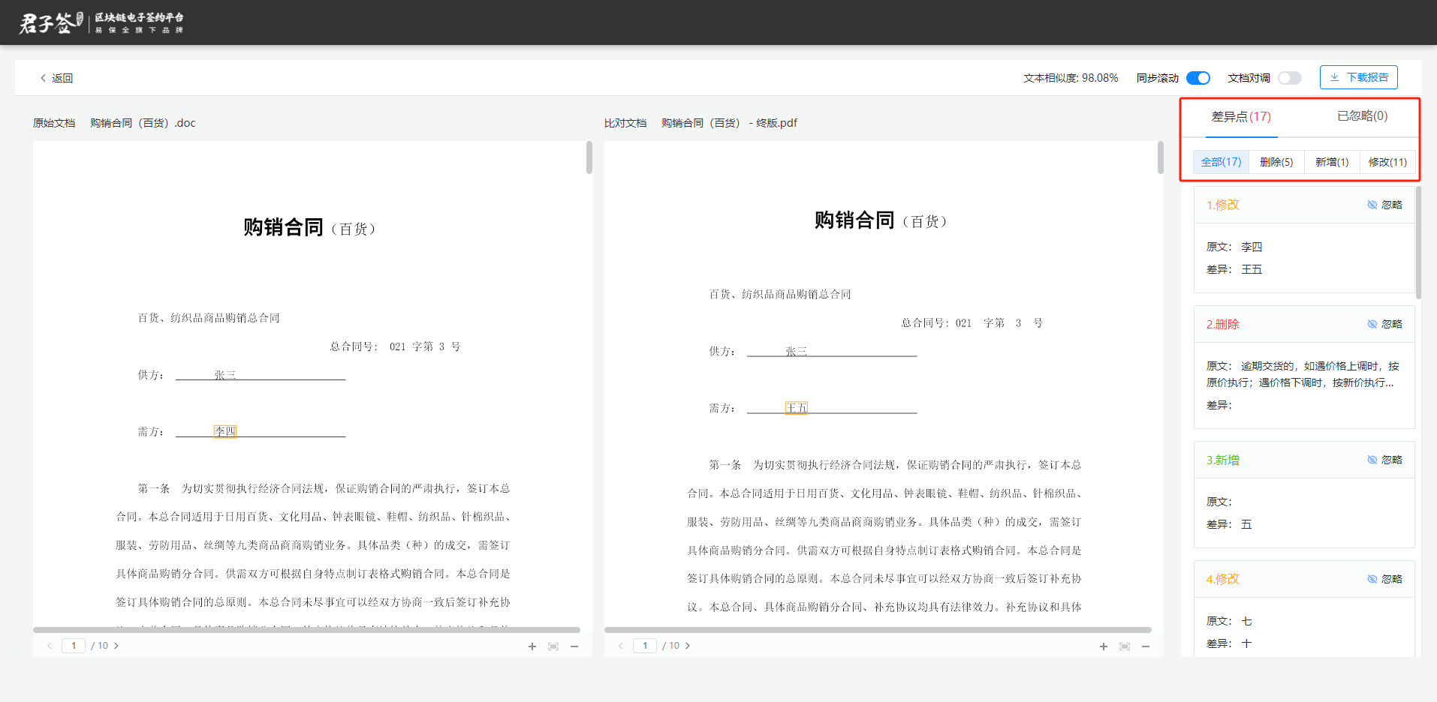Click highlighted 王五 in compared document
The height and width of the screenshot is (702, 1437).
[x=797, y=408]
